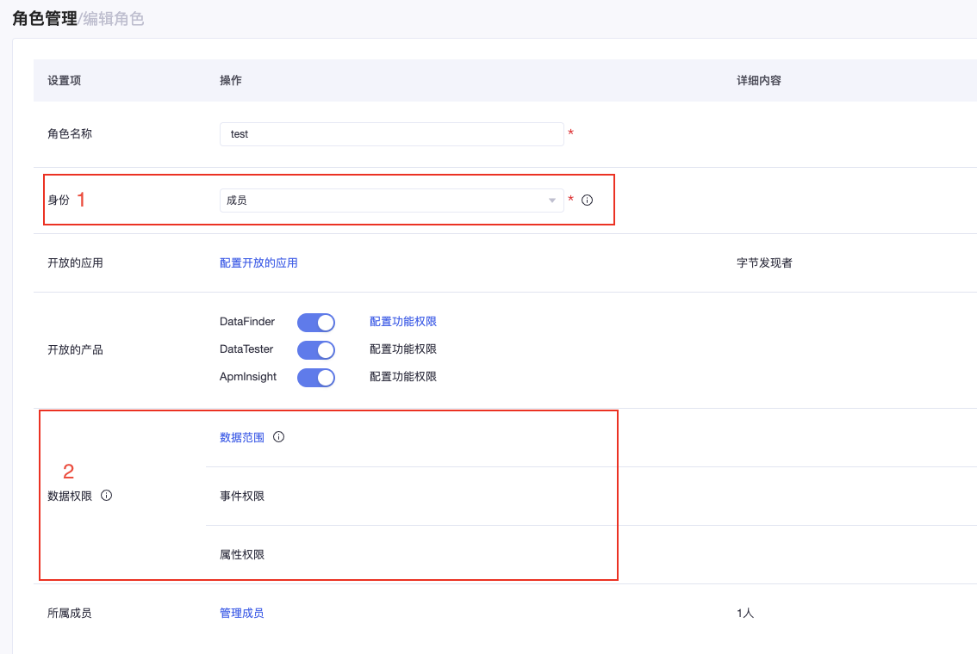Toggle the DataTester product switch
This screenshot has height=654, width=977.
pyautogui.click(x=316, y=349)
